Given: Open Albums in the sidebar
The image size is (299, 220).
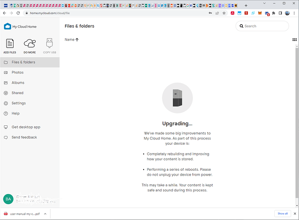Looking at the screenshot, I should click(x=30, y=83).
